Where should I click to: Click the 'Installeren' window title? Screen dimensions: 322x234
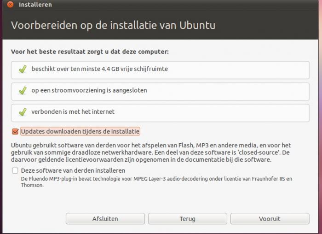[35, 5]
